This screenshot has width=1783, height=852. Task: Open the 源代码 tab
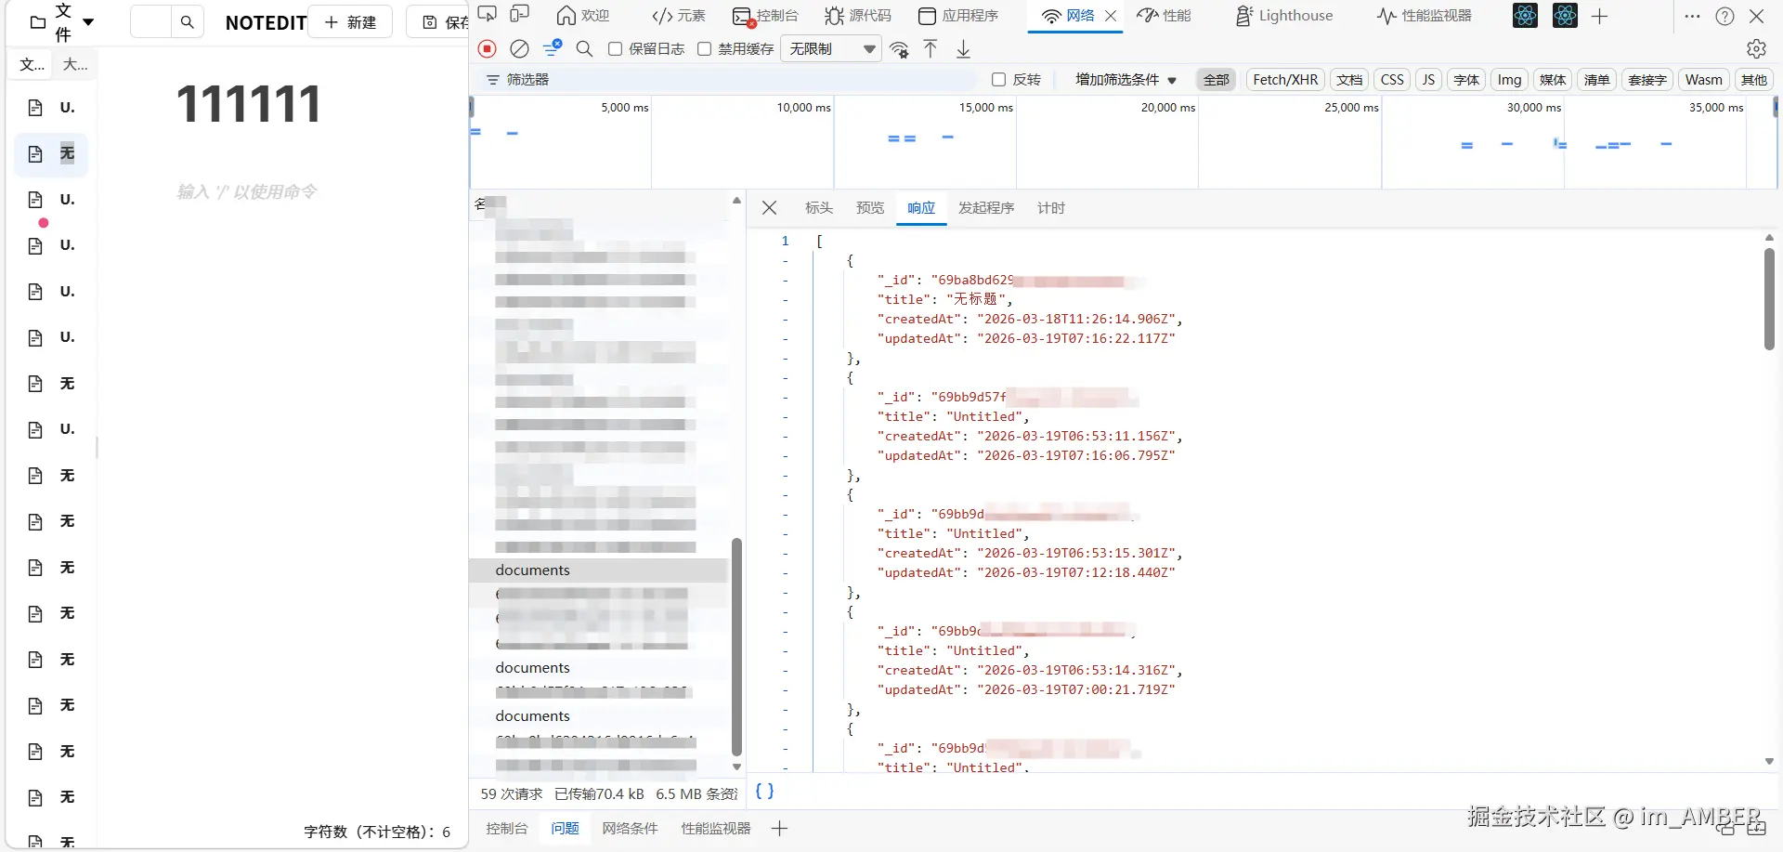pos(858,16)
